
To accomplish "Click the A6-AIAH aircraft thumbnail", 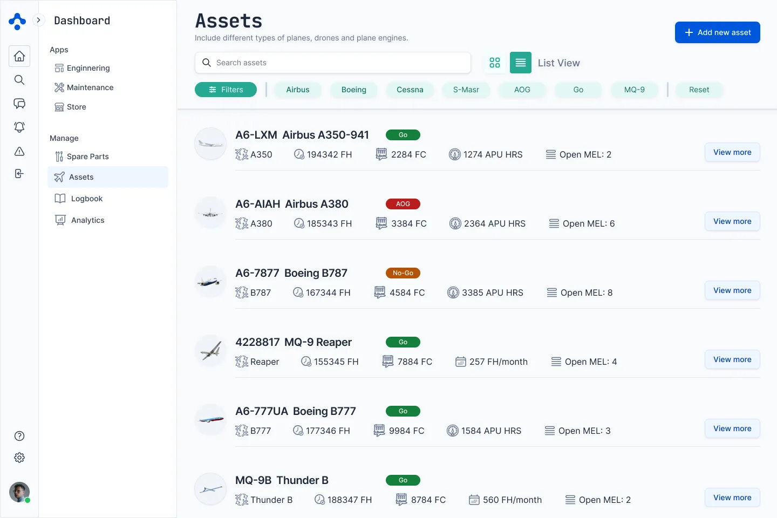I will 210,213.
